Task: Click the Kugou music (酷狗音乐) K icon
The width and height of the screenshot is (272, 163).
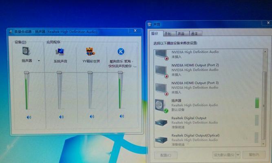Action: [121, 51]
